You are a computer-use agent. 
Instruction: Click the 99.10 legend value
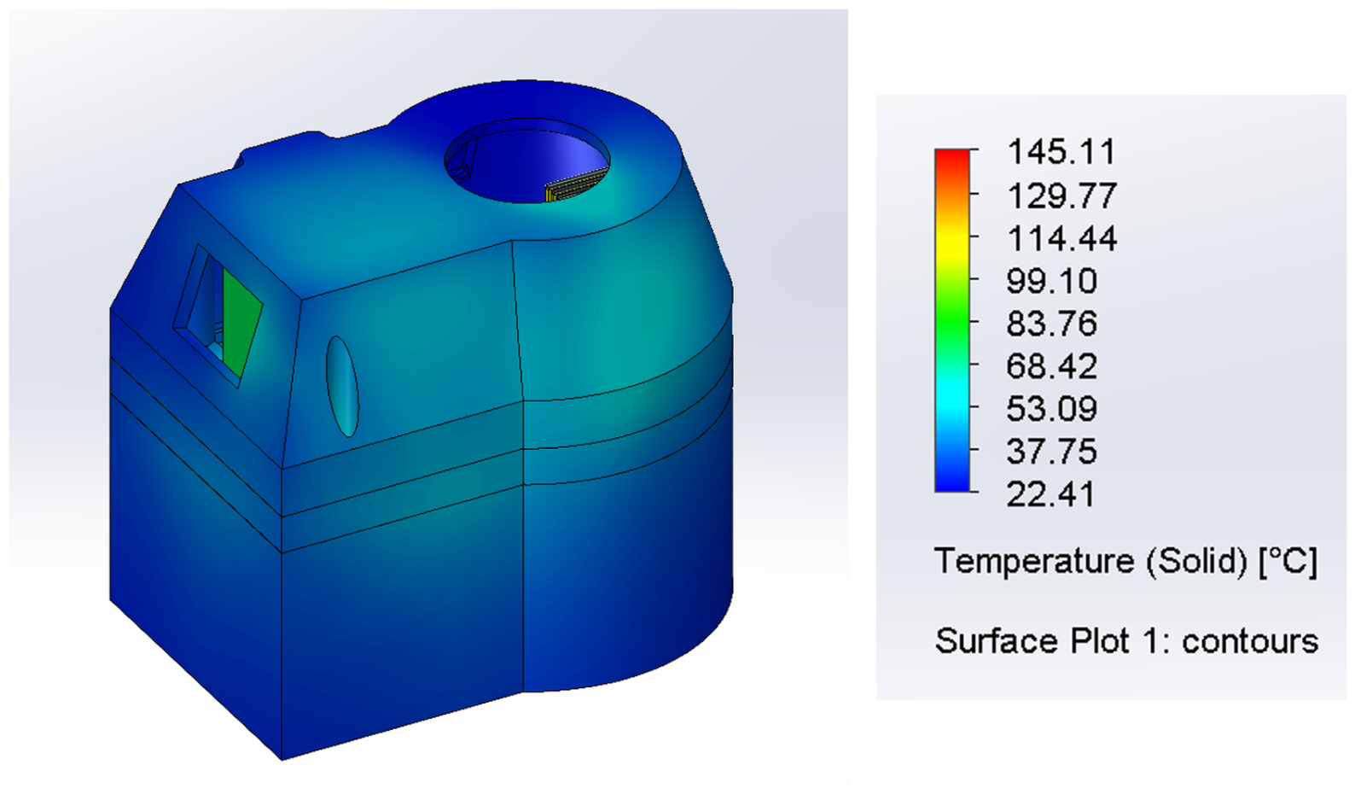pyautogui.click(x=1051, y=281)
